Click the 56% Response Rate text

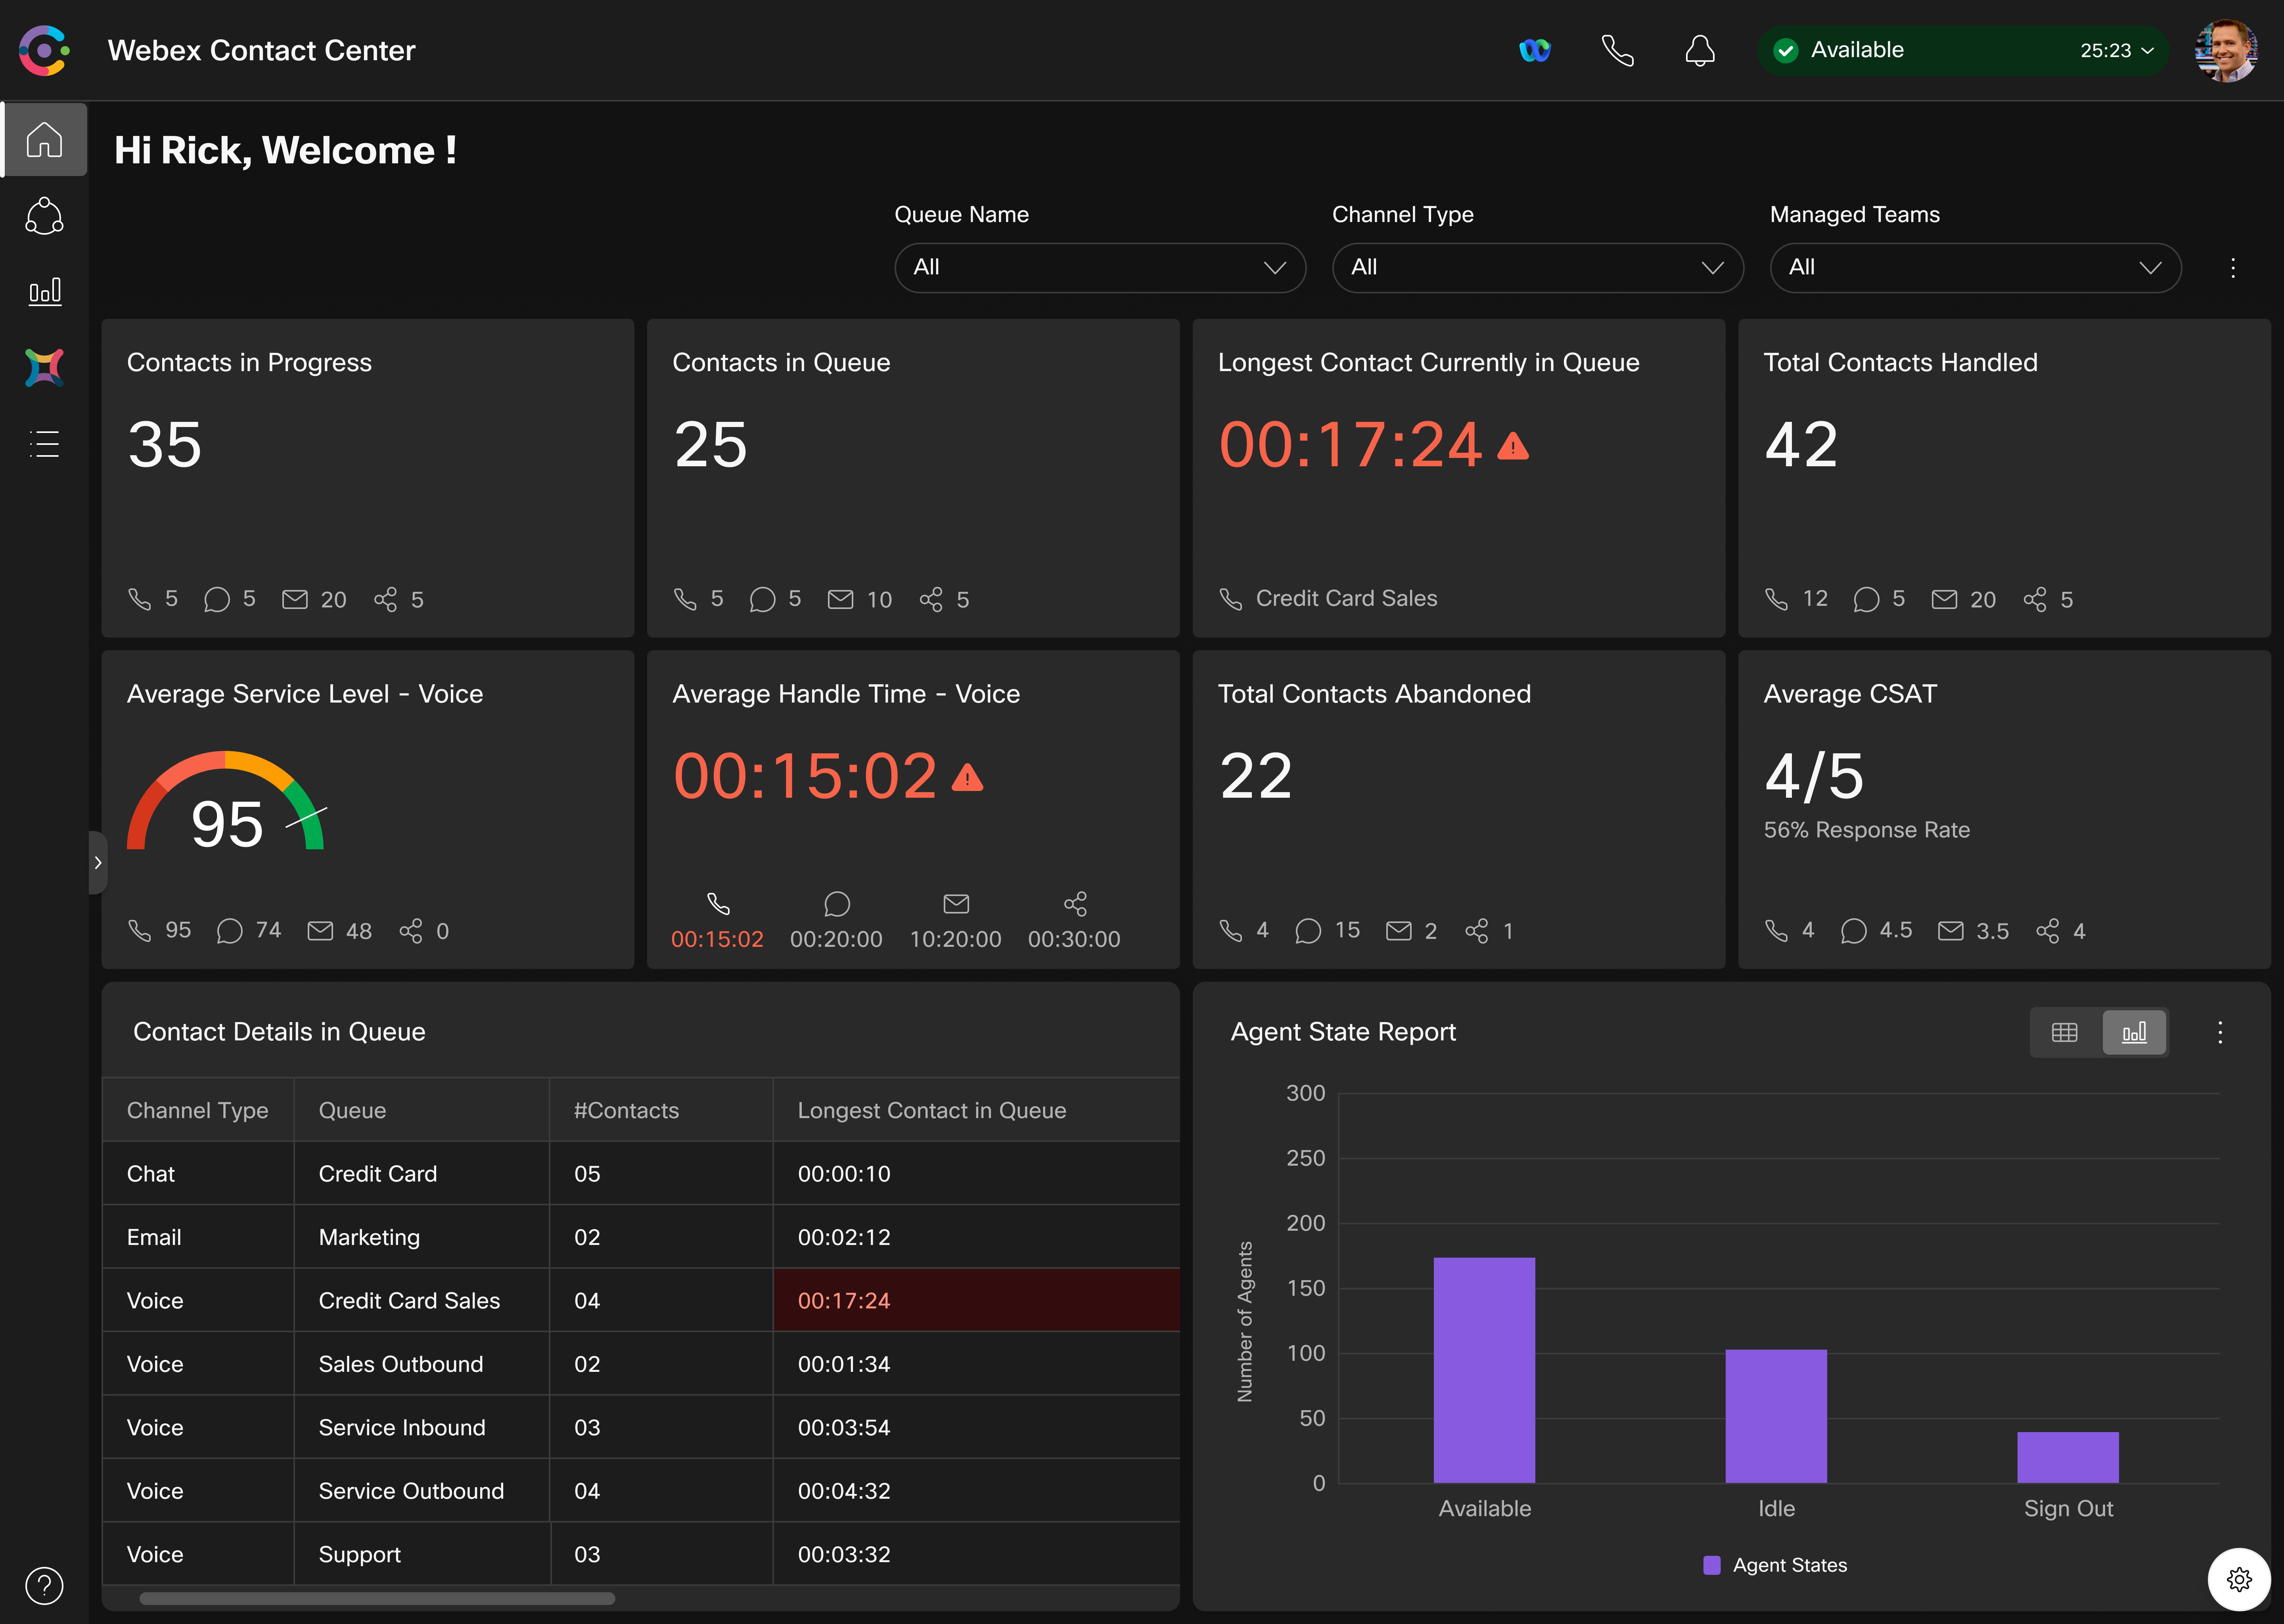tap(1866, 830)
